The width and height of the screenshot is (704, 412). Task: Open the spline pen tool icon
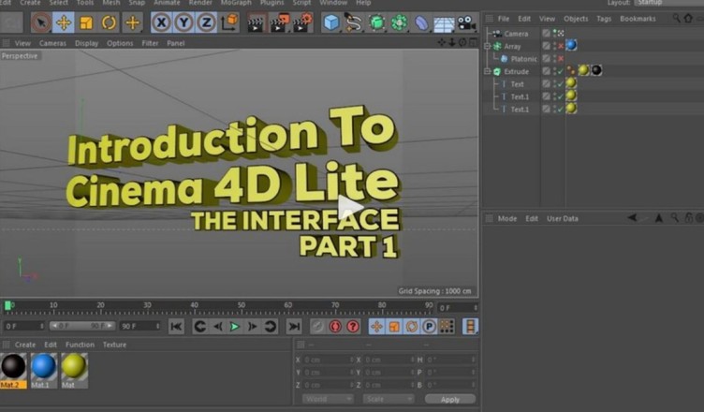(354, 22)
